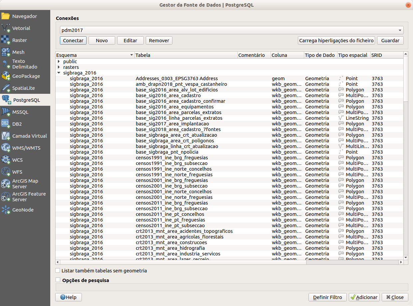The height and width of the screenshot is (306, 413).
Task: Expand the rasters schema node
Action: click(59, 67)
